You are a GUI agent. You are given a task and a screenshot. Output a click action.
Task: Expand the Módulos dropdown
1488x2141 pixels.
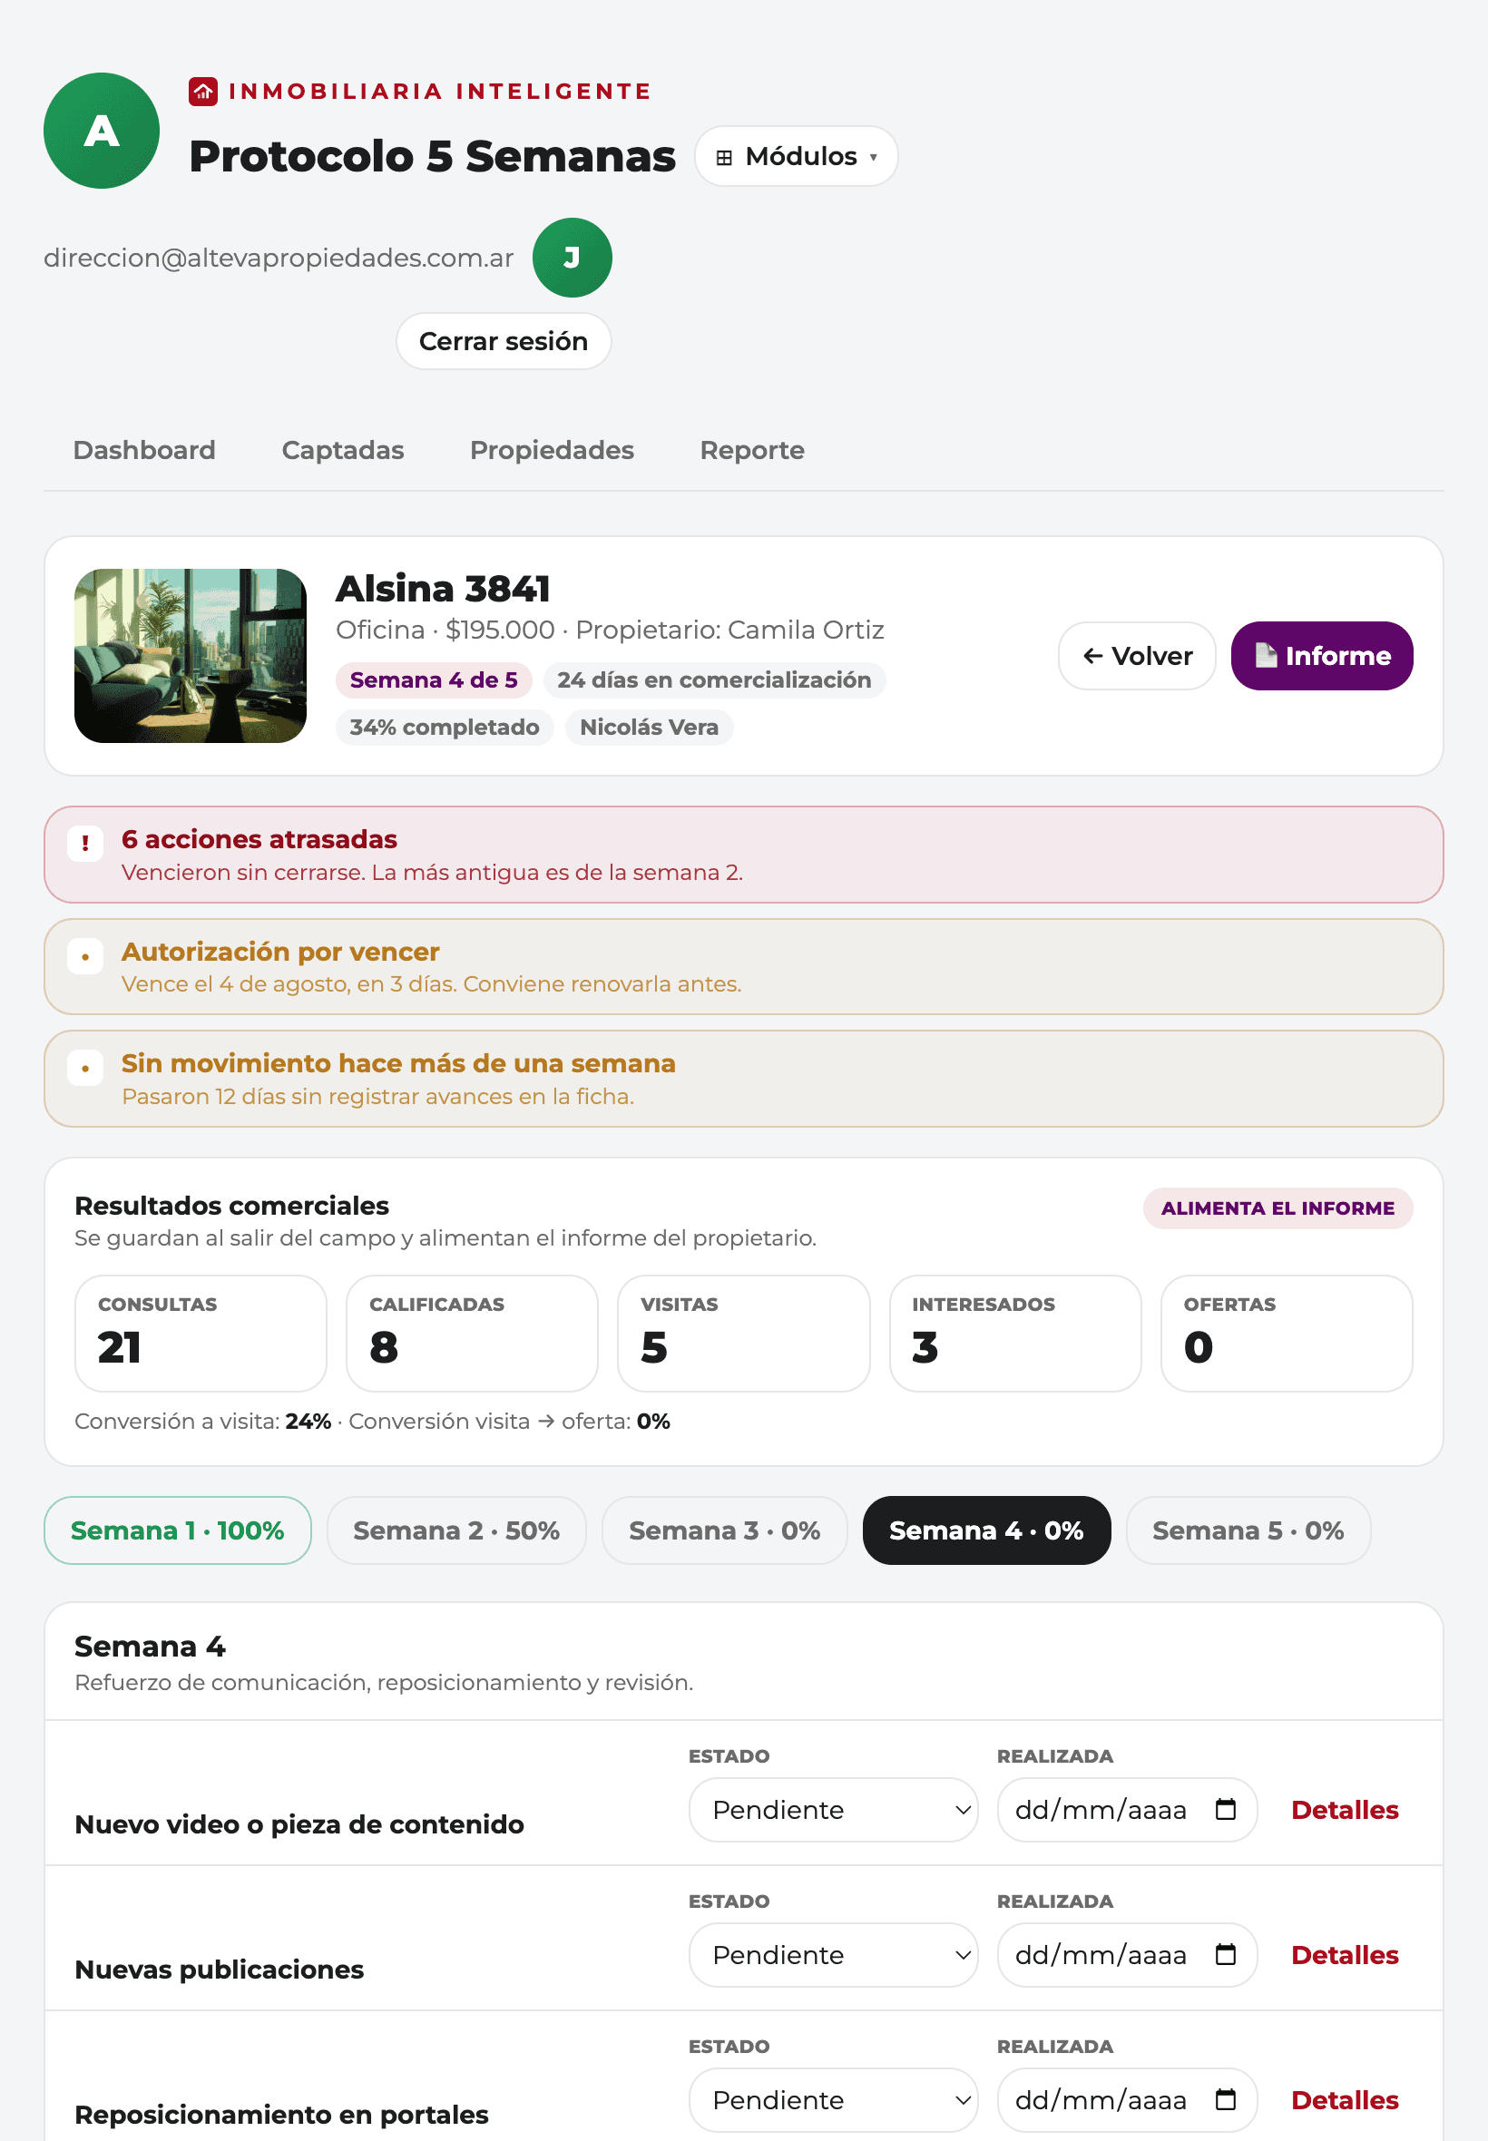(797, 157)
